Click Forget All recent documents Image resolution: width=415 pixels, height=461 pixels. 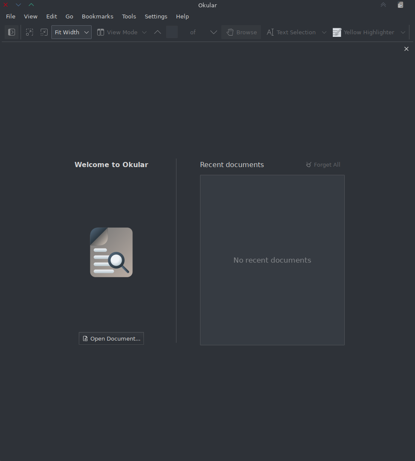pos(323,165)
